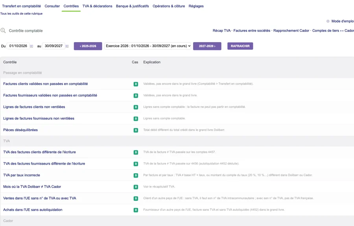Click the start date field 01/10/2026
This screenshot has height=226, width=354.
point(18,46)
